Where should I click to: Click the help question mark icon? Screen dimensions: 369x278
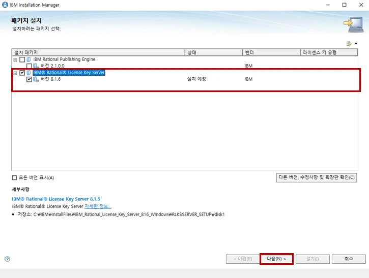7,259
